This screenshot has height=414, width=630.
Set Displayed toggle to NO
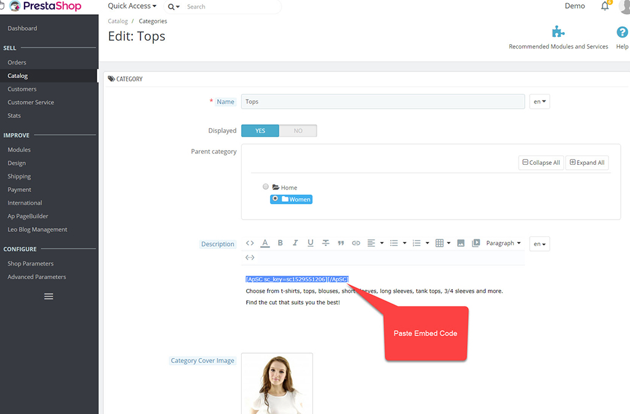(x=298, y=131)
